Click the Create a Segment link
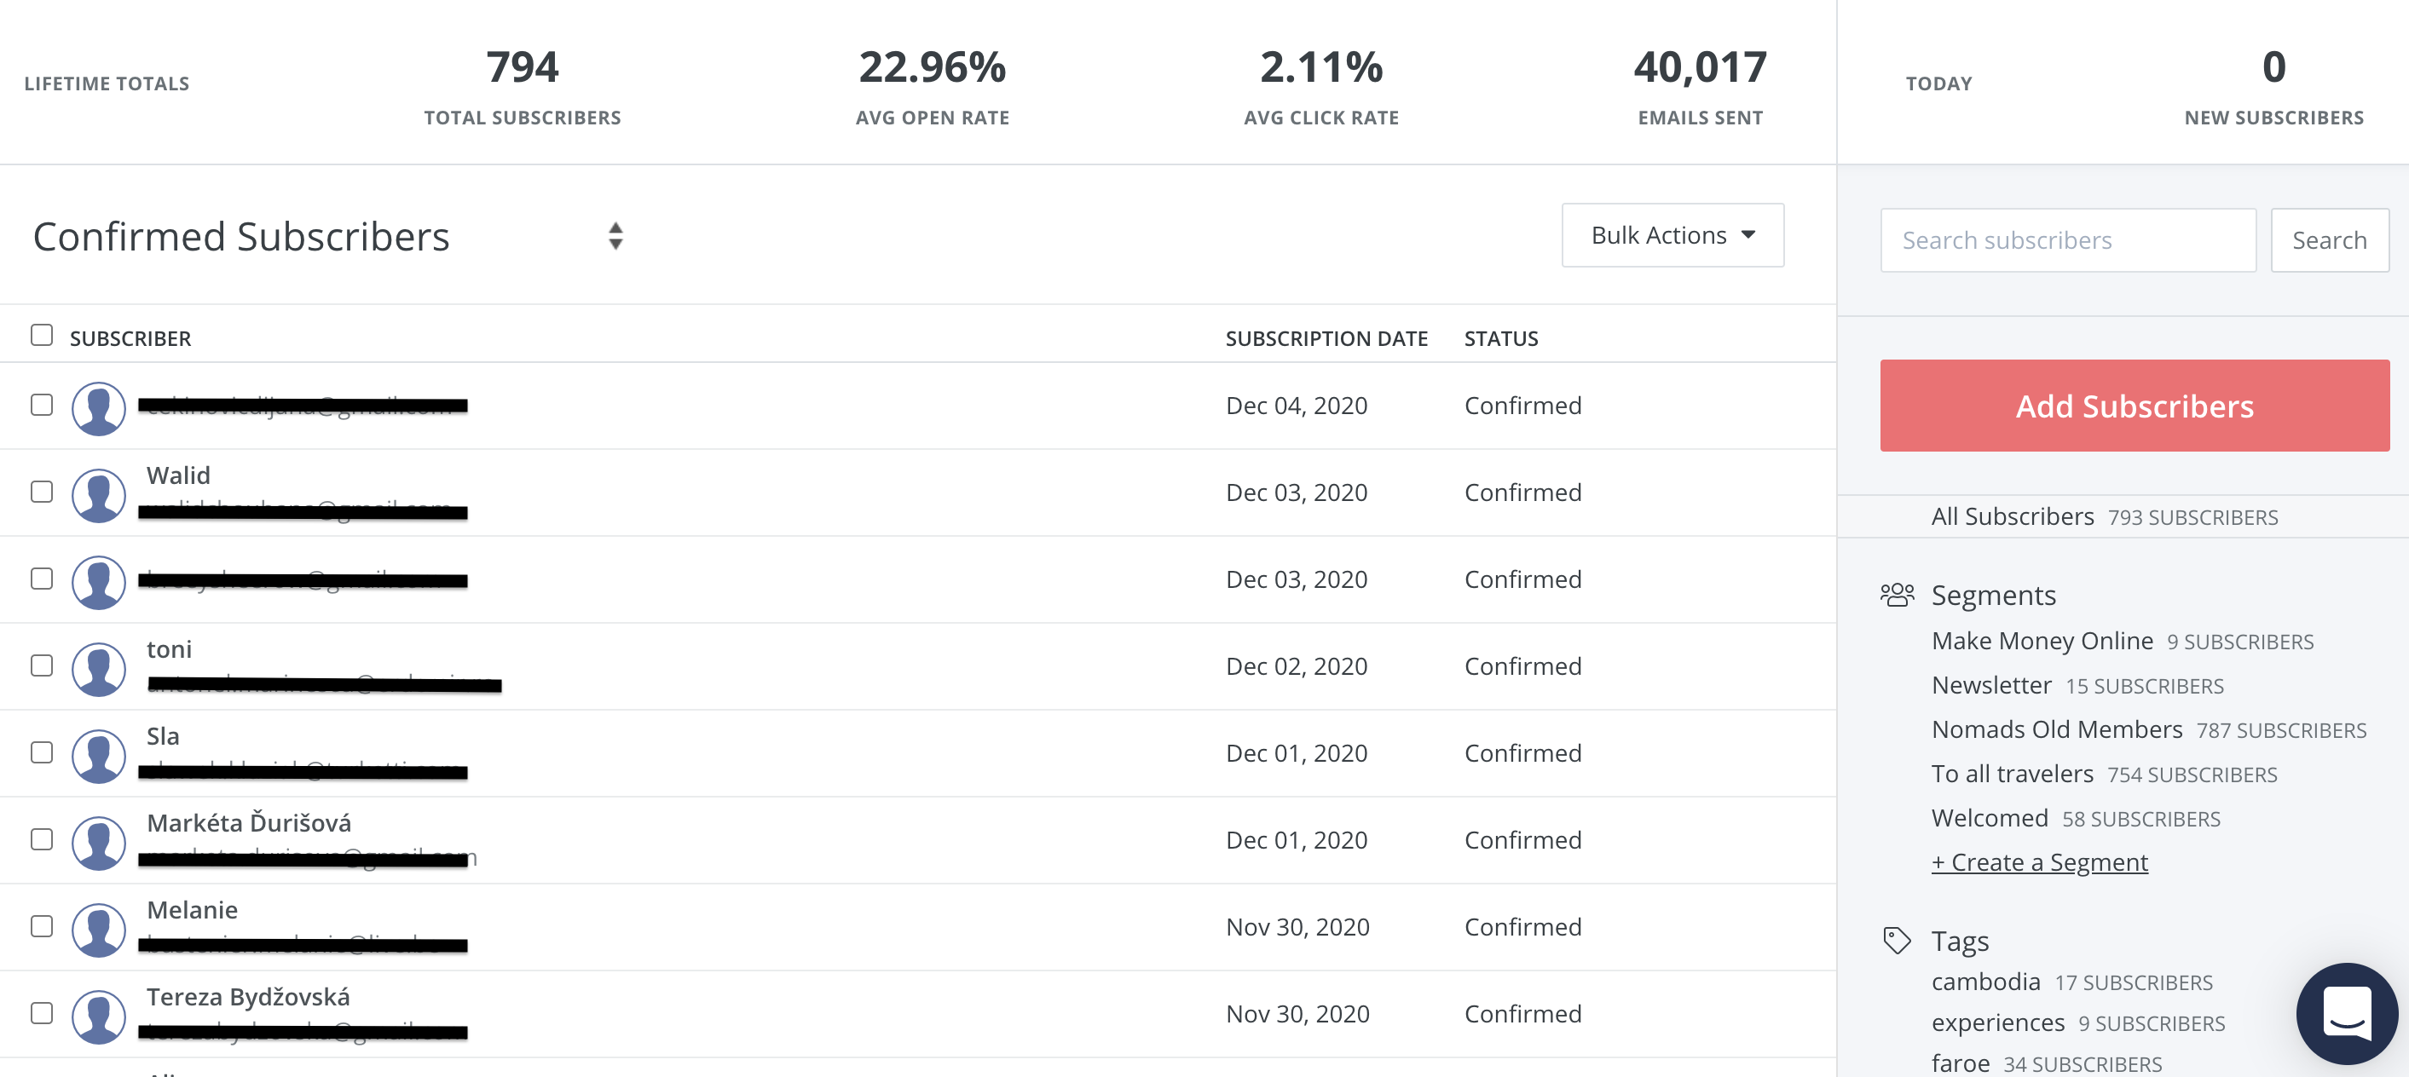This screenshot has height=1077, width=2409. click(2040, 862)
